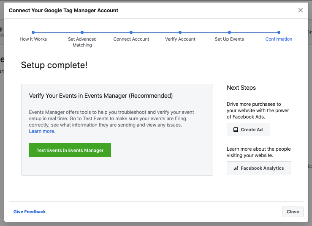Image resolution: width=312 pixels, height=226 pixels.
Task: Switch to the Connect Account step label
Action: click(131, 39)
